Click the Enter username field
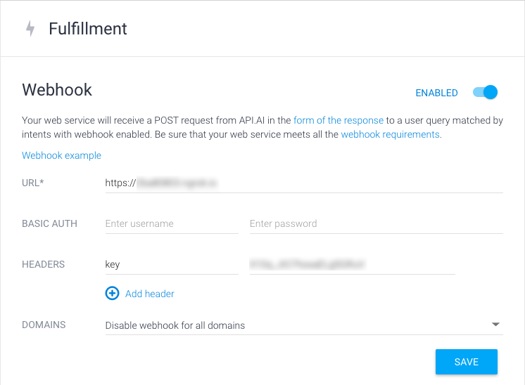This screenshot has height=385, width=525. [172, 223]
